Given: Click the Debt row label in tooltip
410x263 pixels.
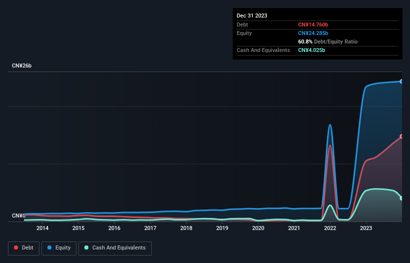Looking at the screenshot, I should [x=242, y=24].
